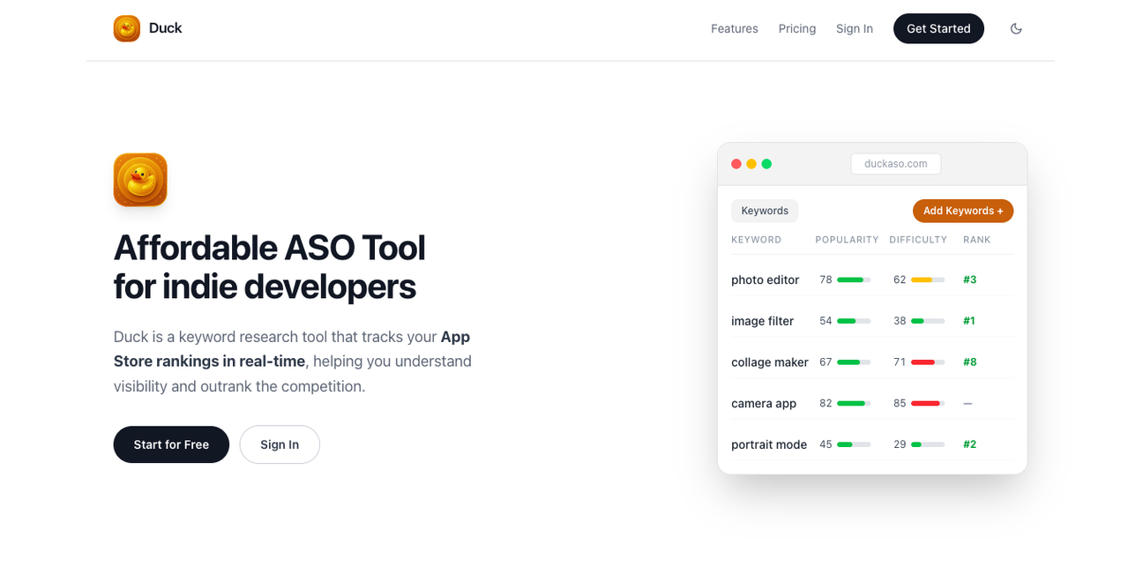The width and height of the screenshot is (1128, 574).
Task: Toggle dark mode with the moon icon
Action: click(x=1016, y=28)
